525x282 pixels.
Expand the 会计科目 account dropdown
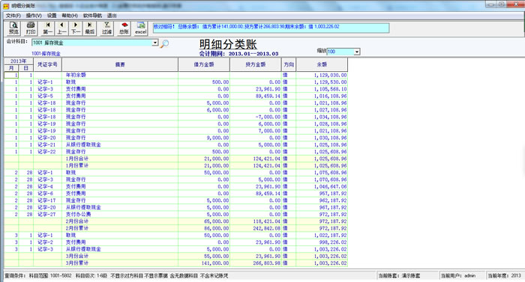pos(155,43)
